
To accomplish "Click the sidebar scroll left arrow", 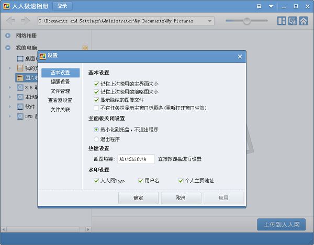I will click(x=4, y=229).
